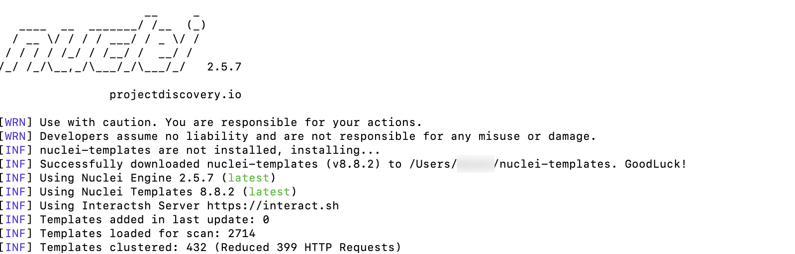Click the https://interact.sh server URL
795x254 pixels.
(x=273, y=205)
